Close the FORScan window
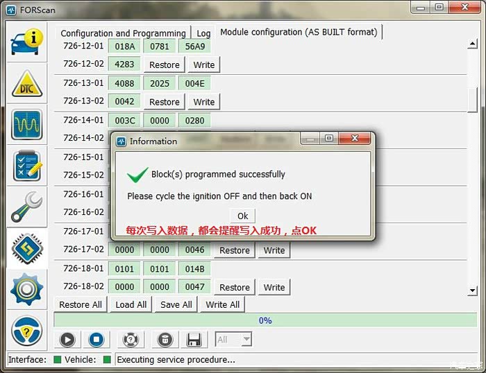486x373 pixels. pos(464,8)
